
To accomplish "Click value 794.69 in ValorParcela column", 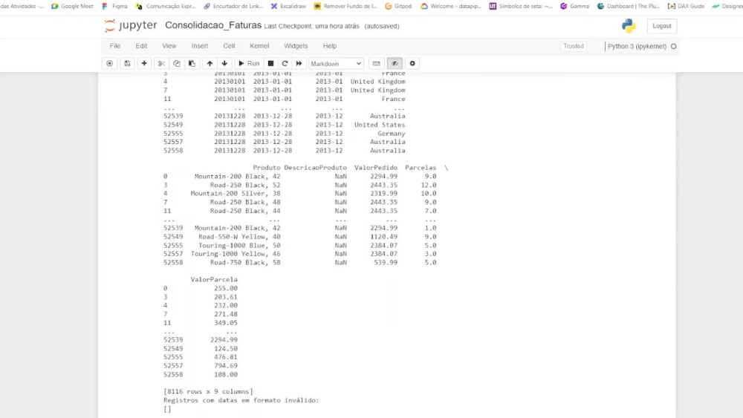I will click(x=226, y=366).
